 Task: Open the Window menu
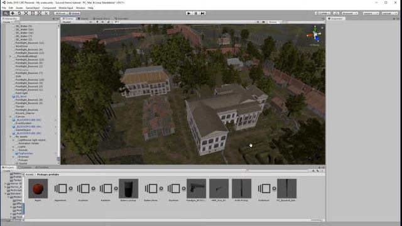coord(80,8)
